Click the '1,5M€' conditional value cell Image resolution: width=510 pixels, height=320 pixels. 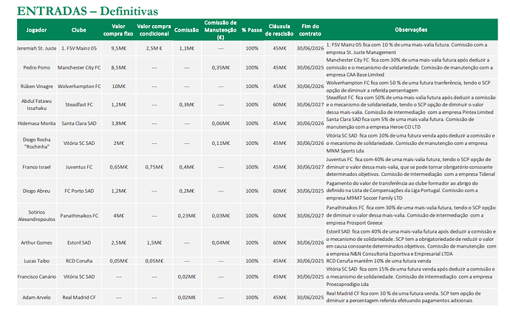click(x=154, y=243)
